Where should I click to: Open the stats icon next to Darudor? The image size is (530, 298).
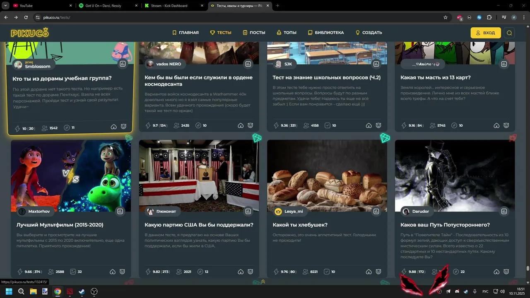pos(504,211)
